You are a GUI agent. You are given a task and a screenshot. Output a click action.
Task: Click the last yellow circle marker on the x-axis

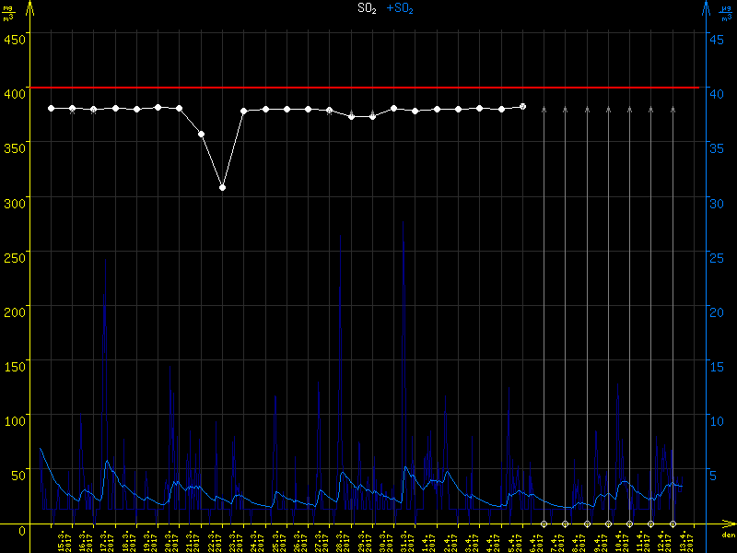pos(673,524)
